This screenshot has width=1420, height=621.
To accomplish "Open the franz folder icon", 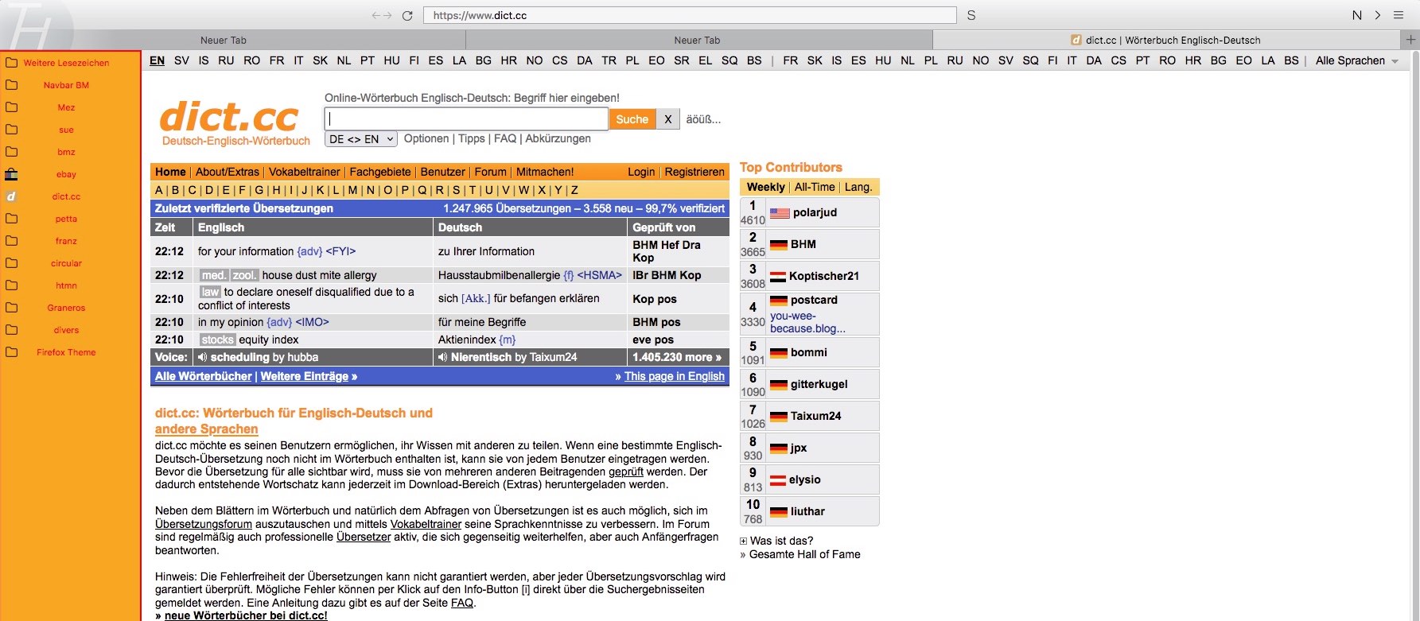I will click(x=11, y=241).
